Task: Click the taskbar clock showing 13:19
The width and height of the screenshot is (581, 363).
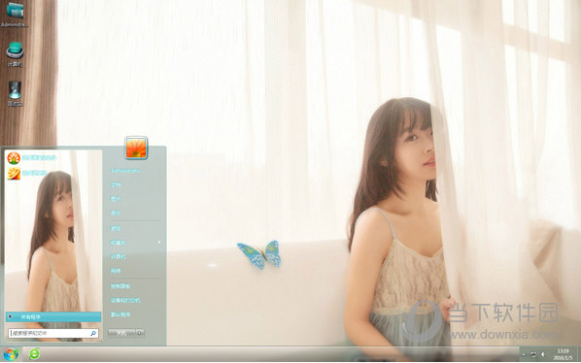Action: click(x=563, y=354)
